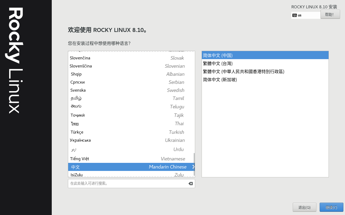The image size is (345, 215).
Task: Select 繁體中文 (台灣) locale
Action: [265, 64]
